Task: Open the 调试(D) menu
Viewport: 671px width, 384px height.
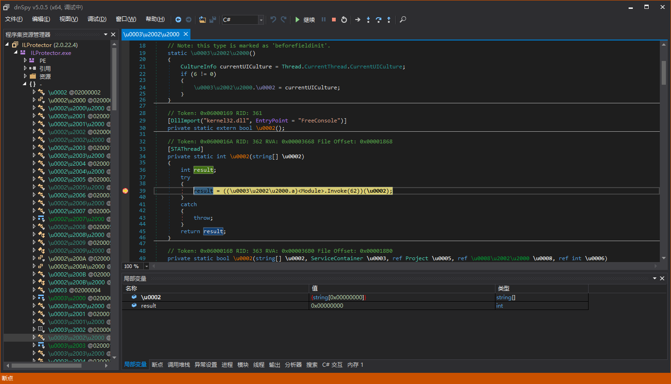Action: click(x=97, y=19)
